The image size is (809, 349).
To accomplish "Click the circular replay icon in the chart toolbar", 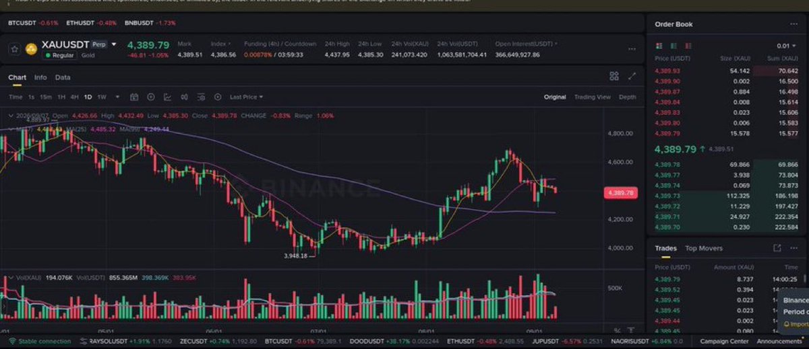I will coord(218,97).
